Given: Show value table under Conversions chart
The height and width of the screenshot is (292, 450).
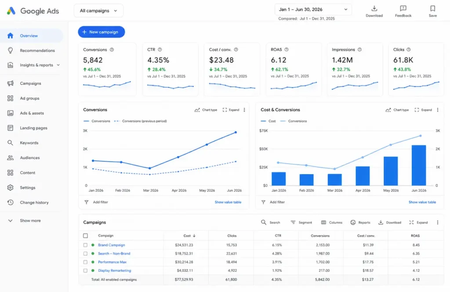Looking at the screenshot, I should (228, 202).
